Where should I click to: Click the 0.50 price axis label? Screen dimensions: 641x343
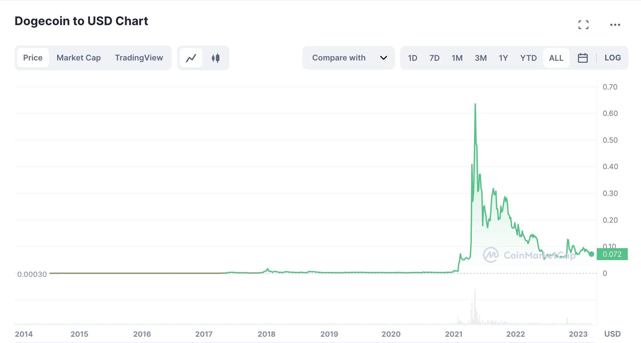(610, 140)
